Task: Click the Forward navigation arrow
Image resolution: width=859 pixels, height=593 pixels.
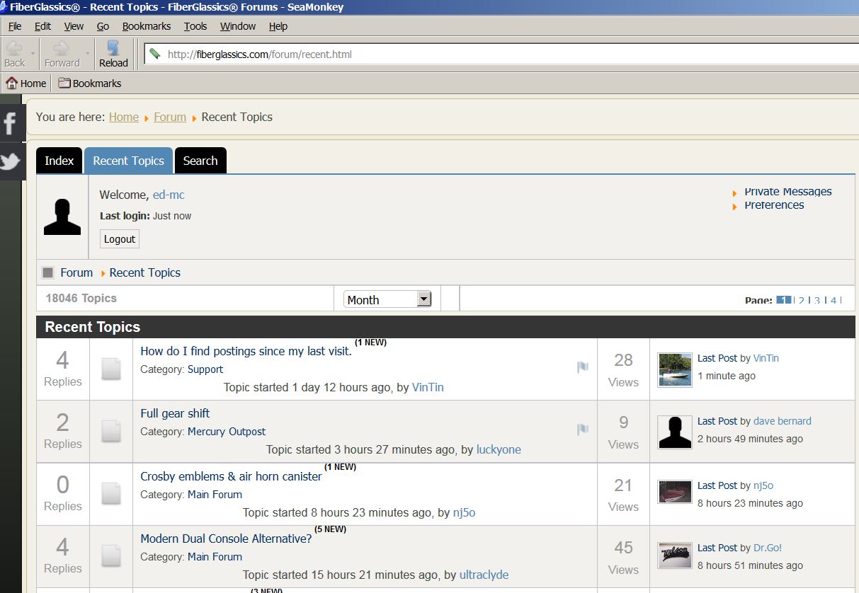Action: (62, 54)
